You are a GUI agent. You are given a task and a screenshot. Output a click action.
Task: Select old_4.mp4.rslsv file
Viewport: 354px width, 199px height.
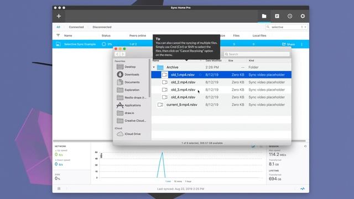[221, 97]
